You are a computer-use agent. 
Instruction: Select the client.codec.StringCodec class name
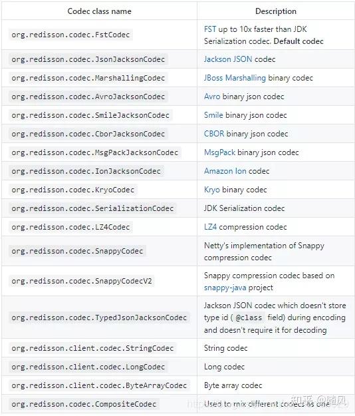pos(92,348)
